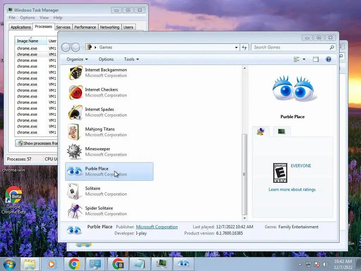The width and height of the screenshot is (361, 271).
Task: Switch to Networking tab in Task Manager
Action: pos(110,27)
